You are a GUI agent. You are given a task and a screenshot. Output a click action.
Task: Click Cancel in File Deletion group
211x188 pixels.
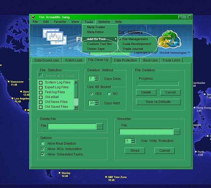(170, 92)
